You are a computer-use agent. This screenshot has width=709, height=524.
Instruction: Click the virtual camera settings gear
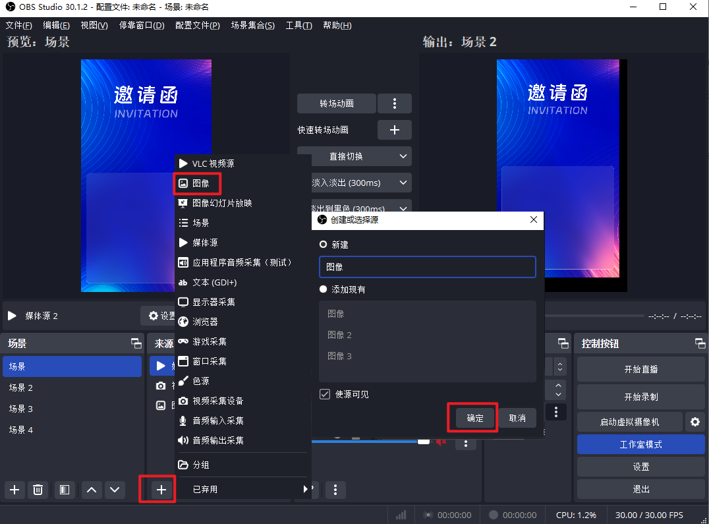click(694, 422)
